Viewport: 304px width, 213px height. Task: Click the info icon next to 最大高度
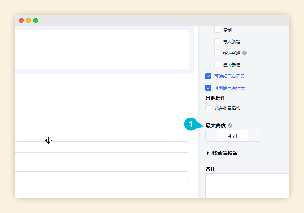[231, 125]
